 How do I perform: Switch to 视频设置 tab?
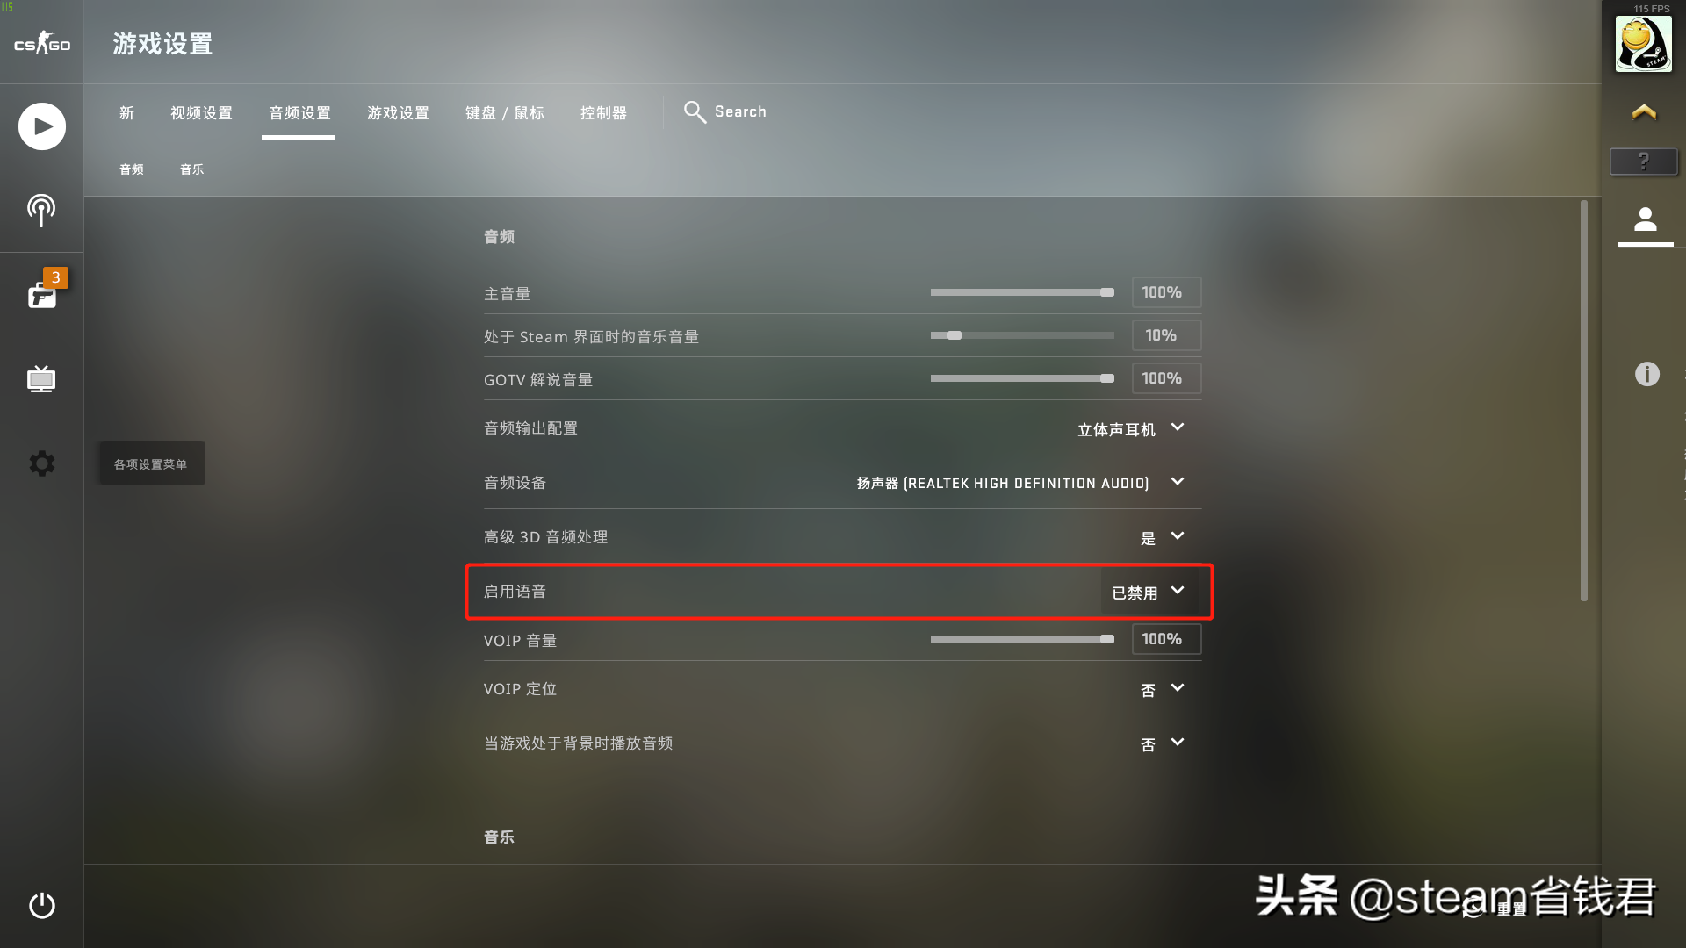[x=200, y=111]
